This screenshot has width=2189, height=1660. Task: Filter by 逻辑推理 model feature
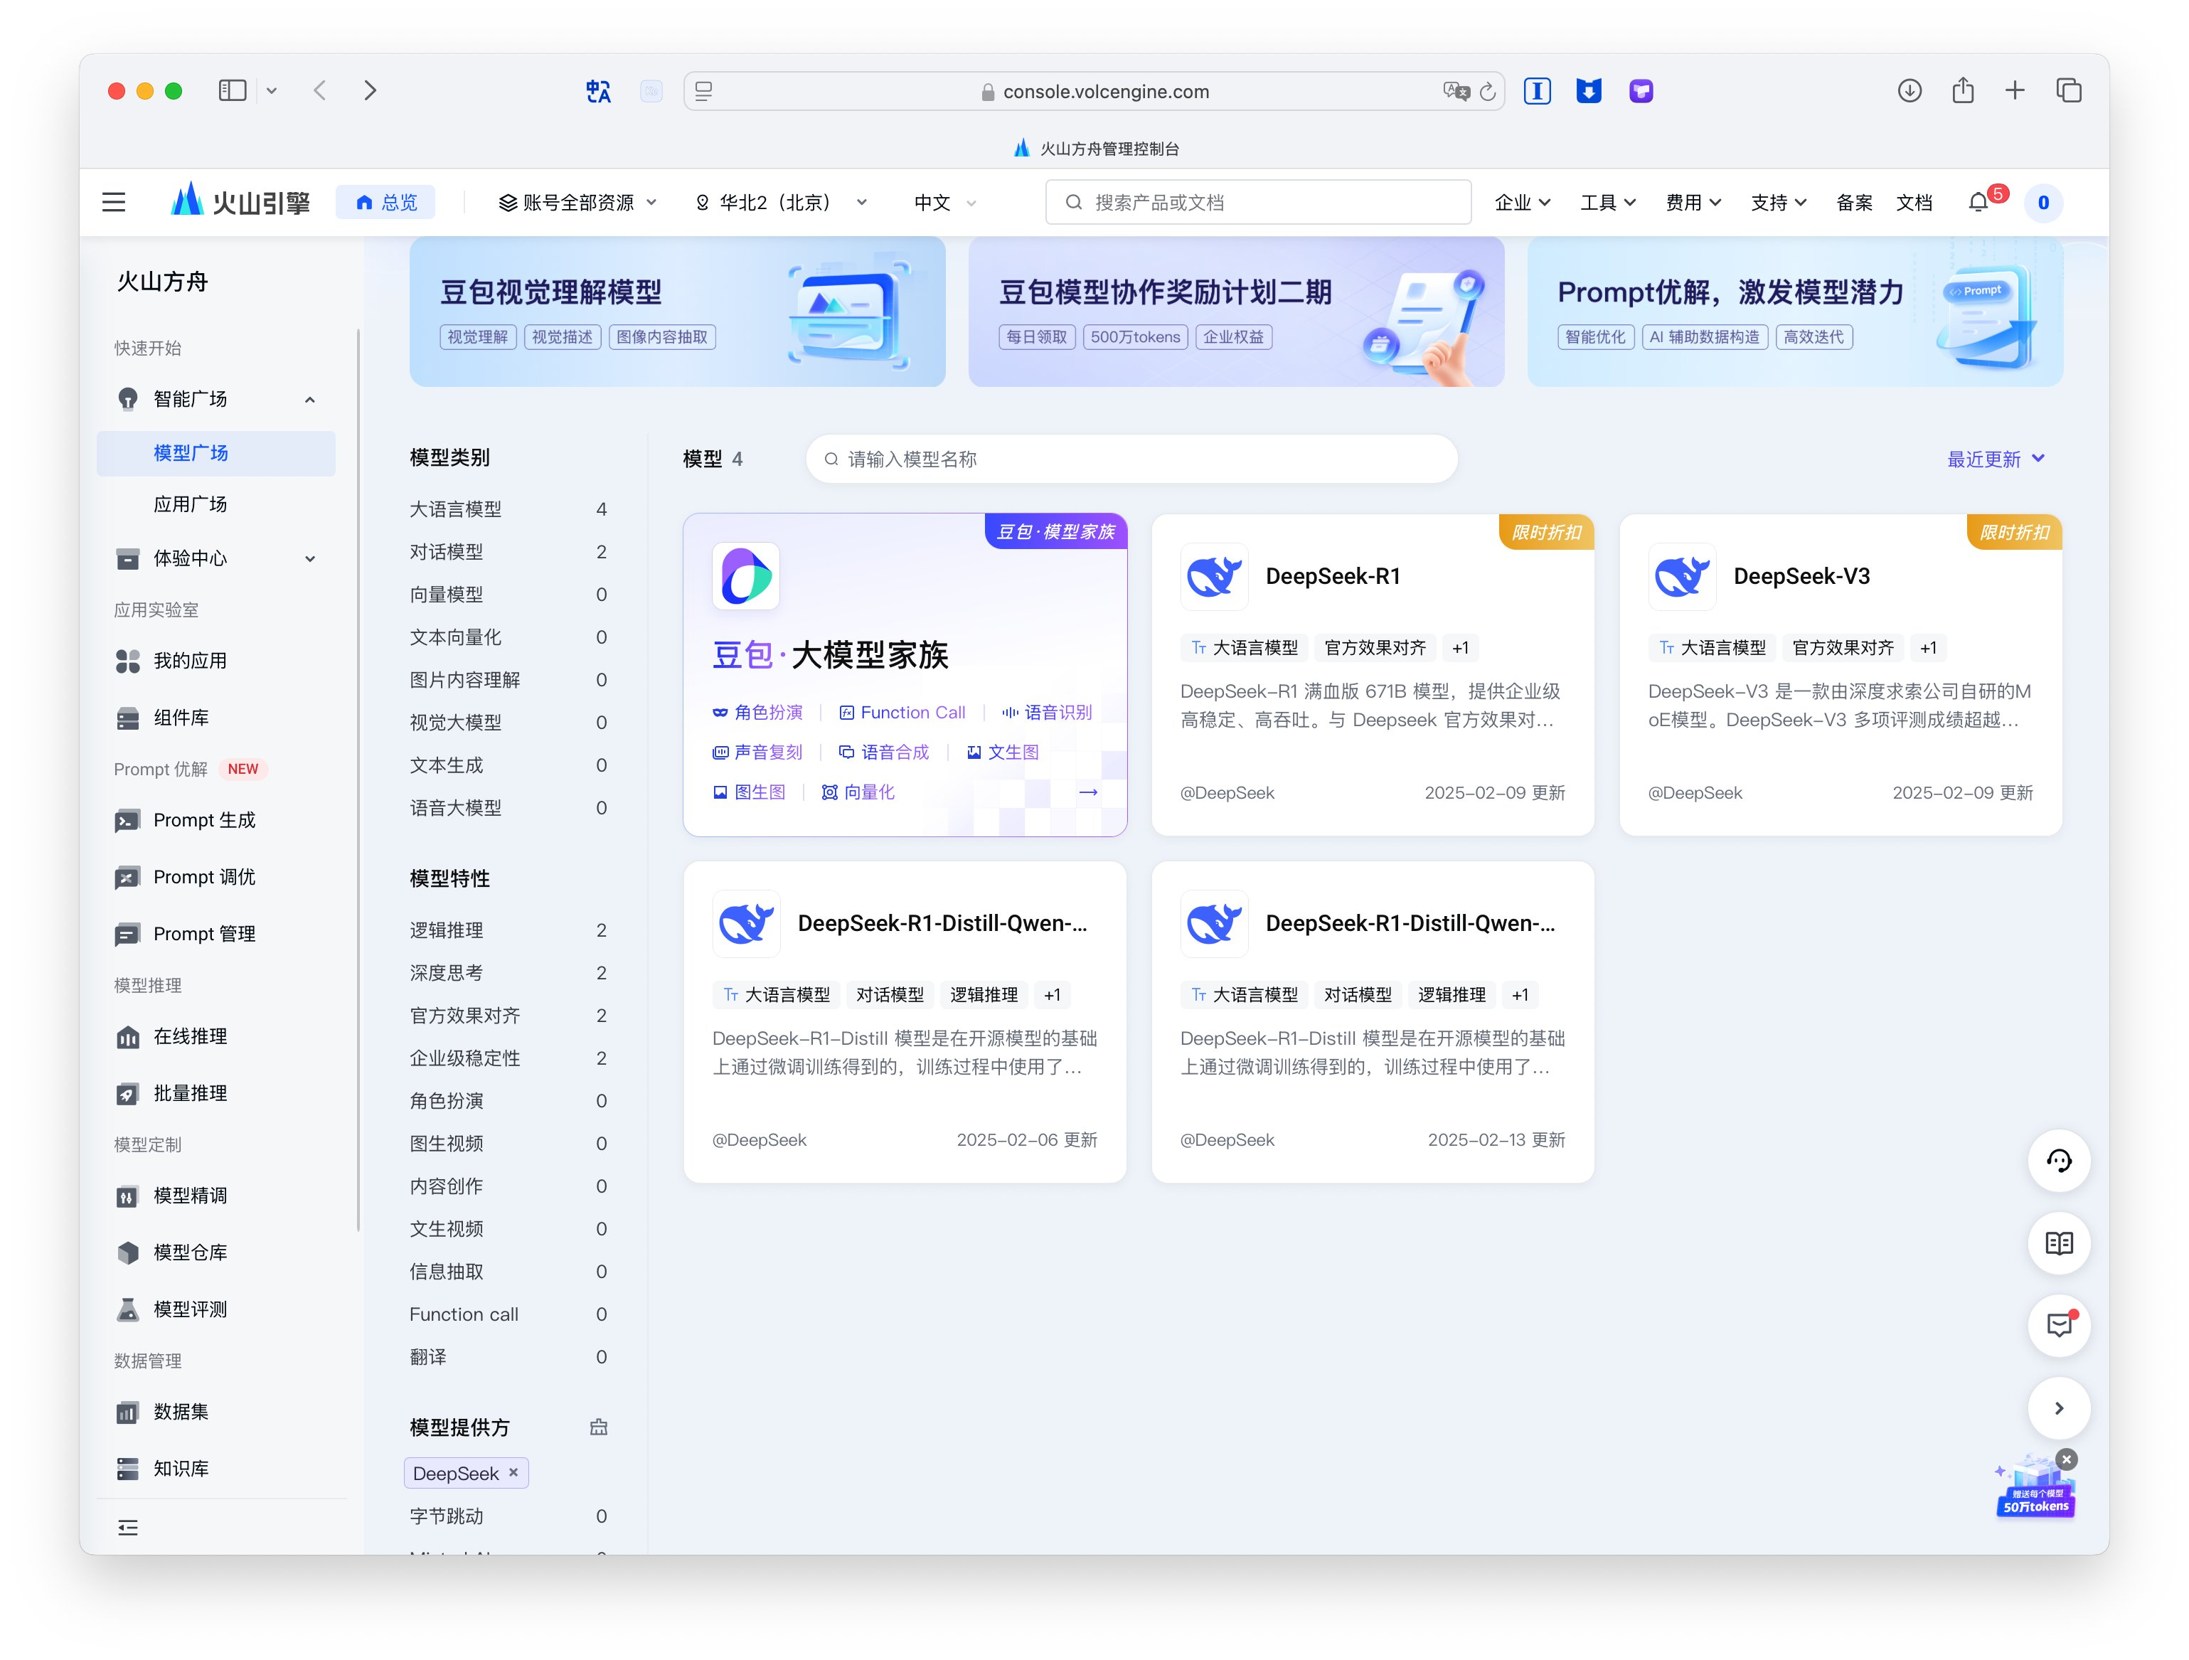click(x=447, y=930)
